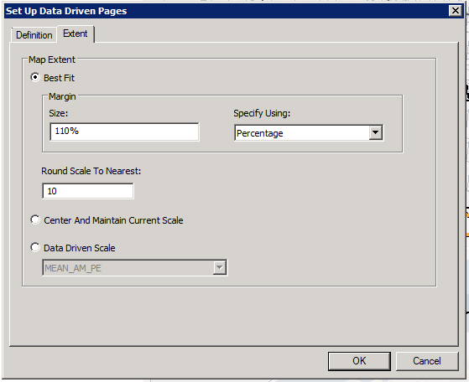The image size is (469, 382).
Task: Click the Percentage combo box field
Action: point(309,133)
